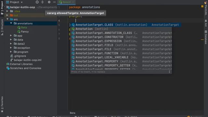208x117 pixels.
Task: Select the .gitignore file
Action: (20, 56)
